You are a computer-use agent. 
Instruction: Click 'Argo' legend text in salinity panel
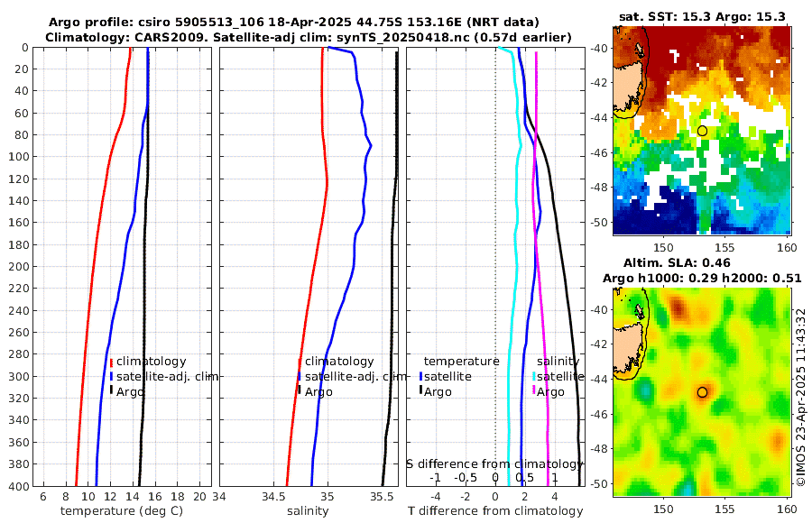pyautogui.click(x=318, y=392)
